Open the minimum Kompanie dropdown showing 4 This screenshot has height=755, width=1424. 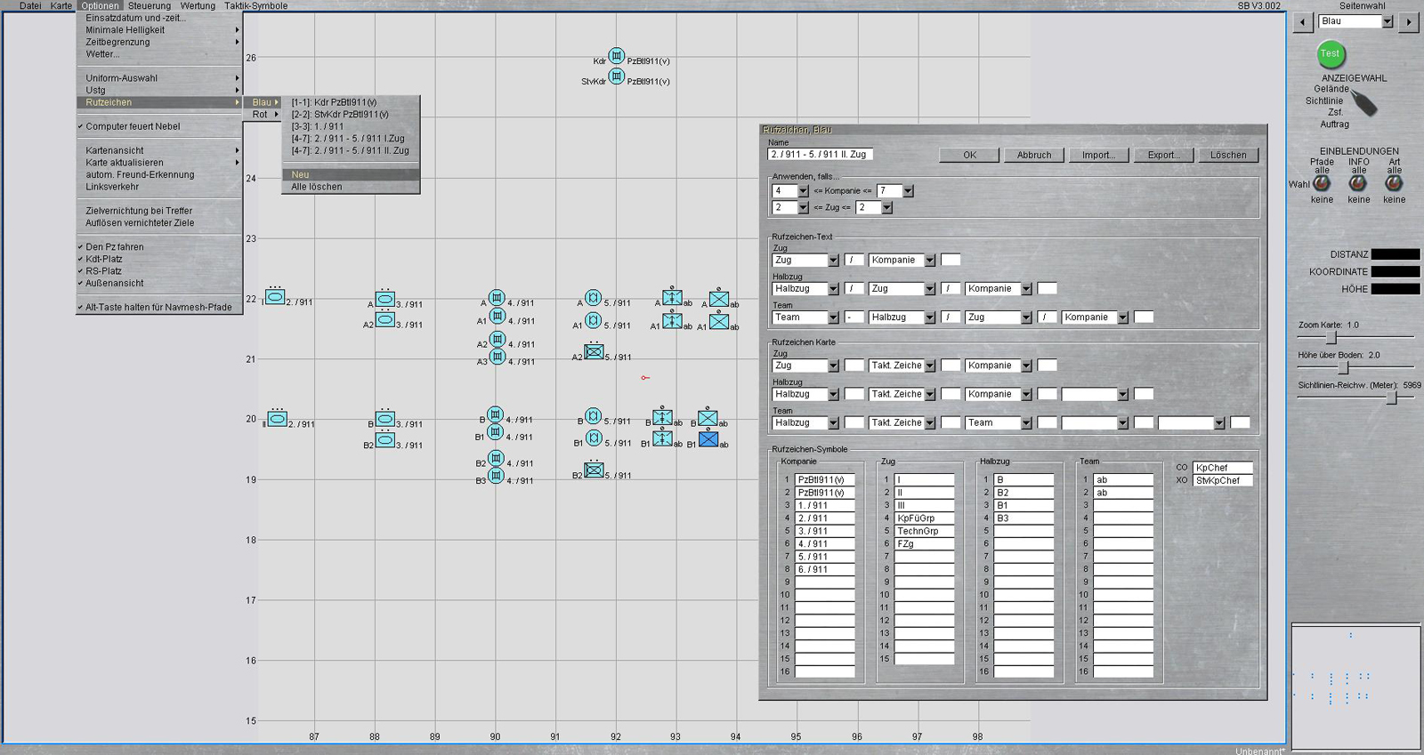coord(803,191)
